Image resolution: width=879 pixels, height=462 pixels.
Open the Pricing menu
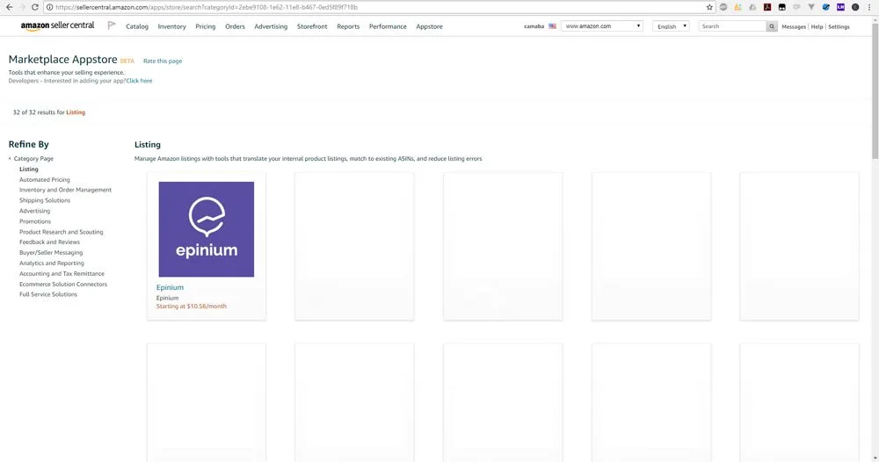[x=205, y=26]
